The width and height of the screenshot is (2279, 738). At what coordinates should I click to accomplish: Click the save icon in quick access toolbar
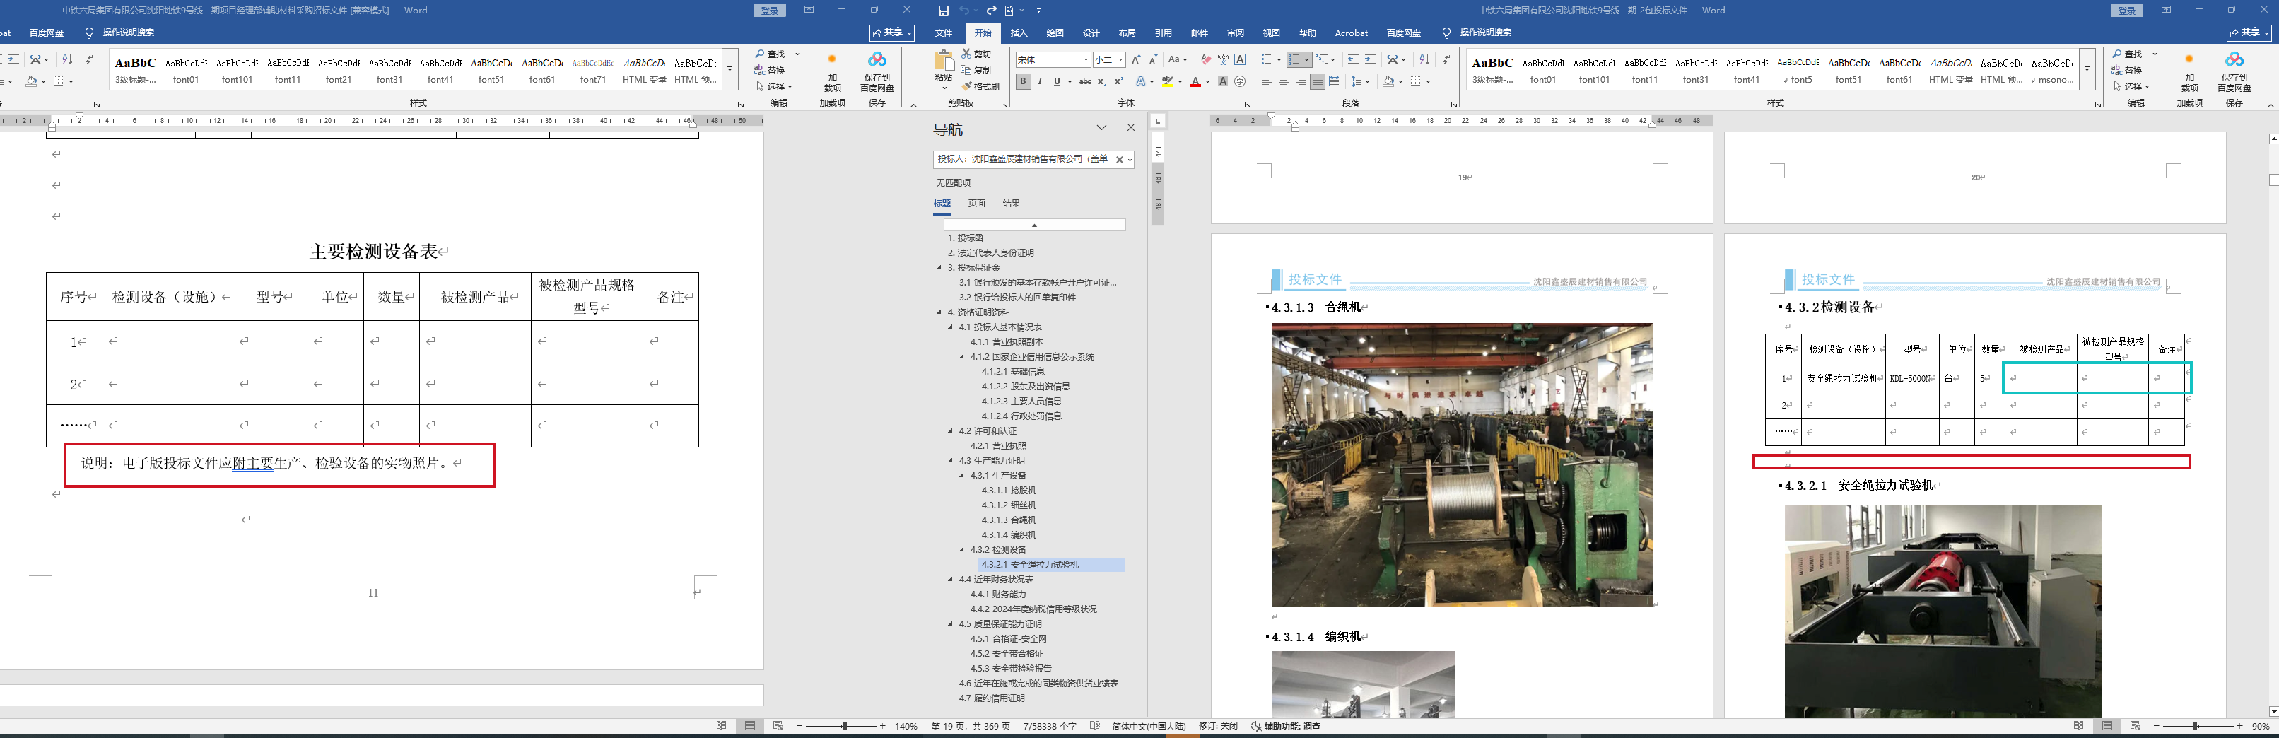943,11
